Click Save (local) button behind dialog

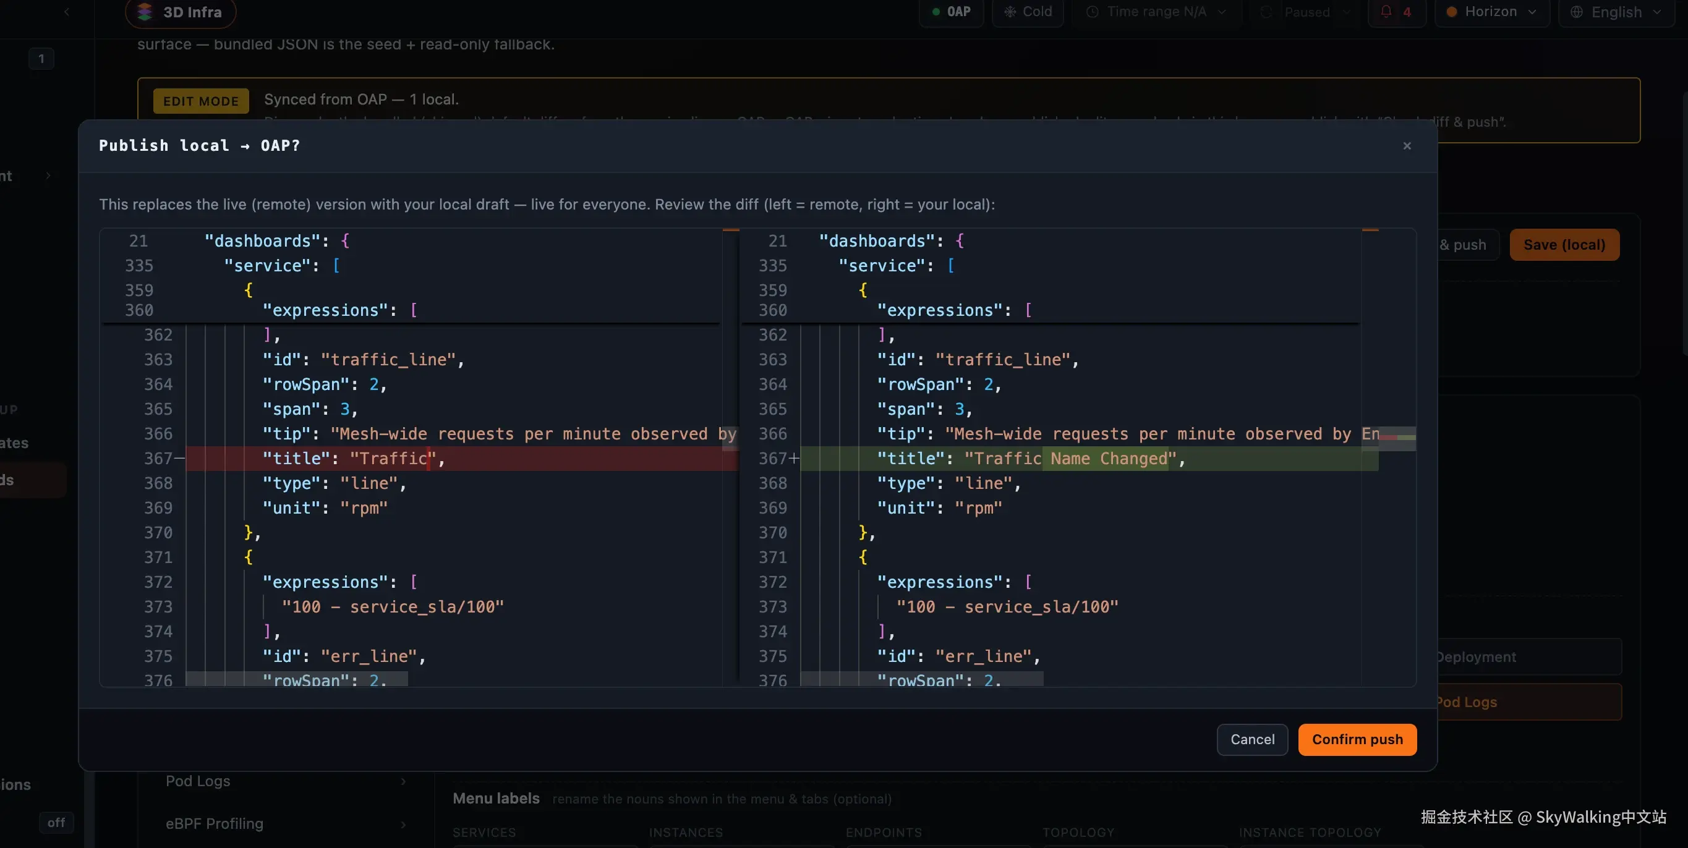(x=1564, y=244)
